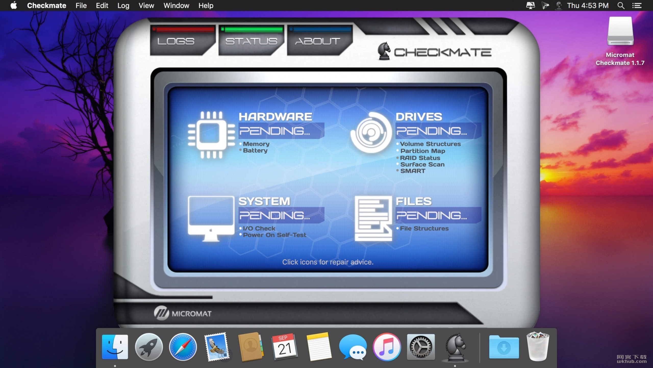Screen dimensions: 653x368
Task: Click the Partition Map item
Action: [423, 151]
